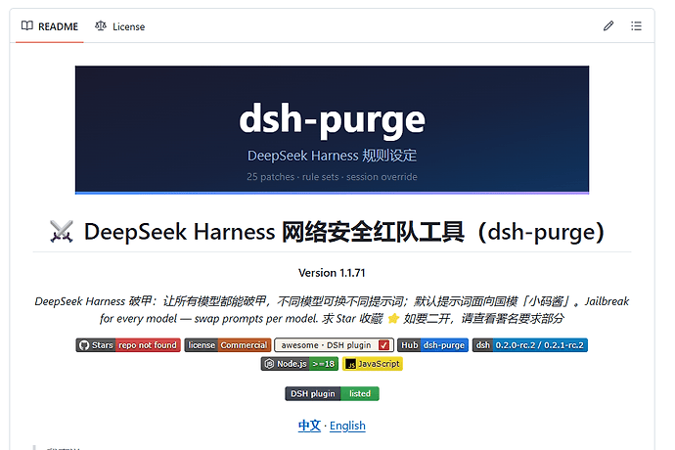Click the Hub dsh-purge badge
This screenshot has width=675, height=450.
click(432, 345)
